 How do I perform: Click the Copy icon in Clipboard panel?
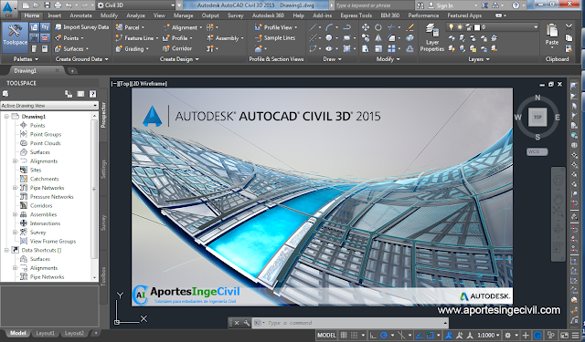tap(569, 38)
